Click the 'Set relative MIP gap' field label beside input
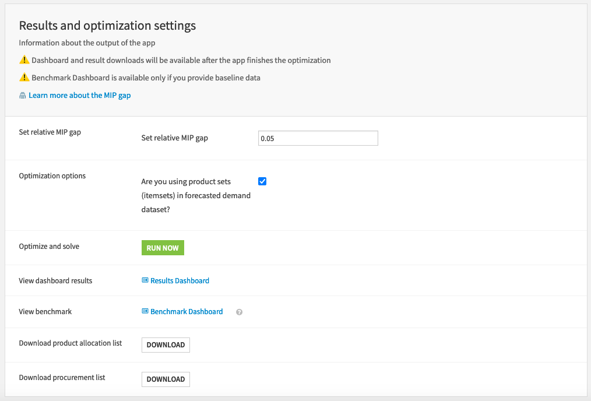The height and width of the screenshot is (401, 591). click(x=174, y=138)
